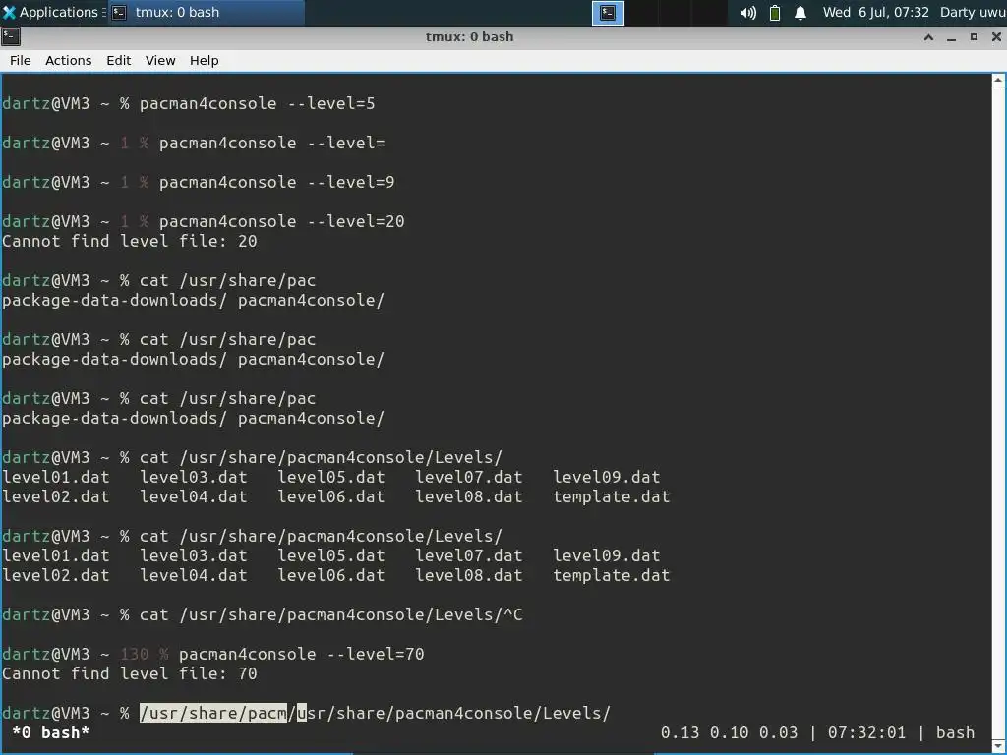
Task: Click the highlighted /usr/share/pacm text at prompt
Action: click(x=213, y=713)
